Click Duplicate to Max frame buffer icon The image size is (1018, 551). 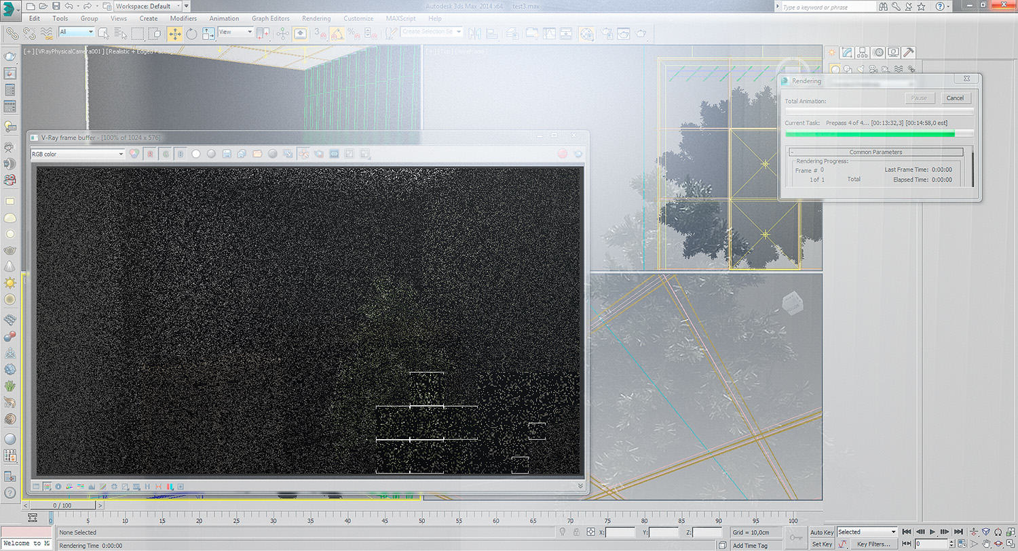288,154
